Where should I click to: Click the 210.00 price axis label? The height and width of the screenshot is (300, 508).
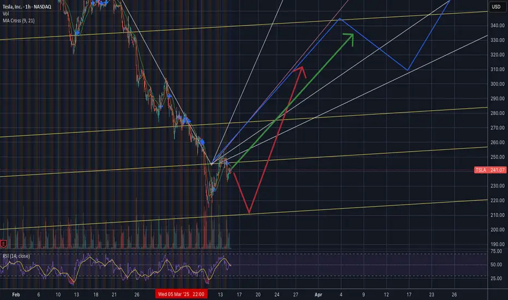(x=497, y=215)
